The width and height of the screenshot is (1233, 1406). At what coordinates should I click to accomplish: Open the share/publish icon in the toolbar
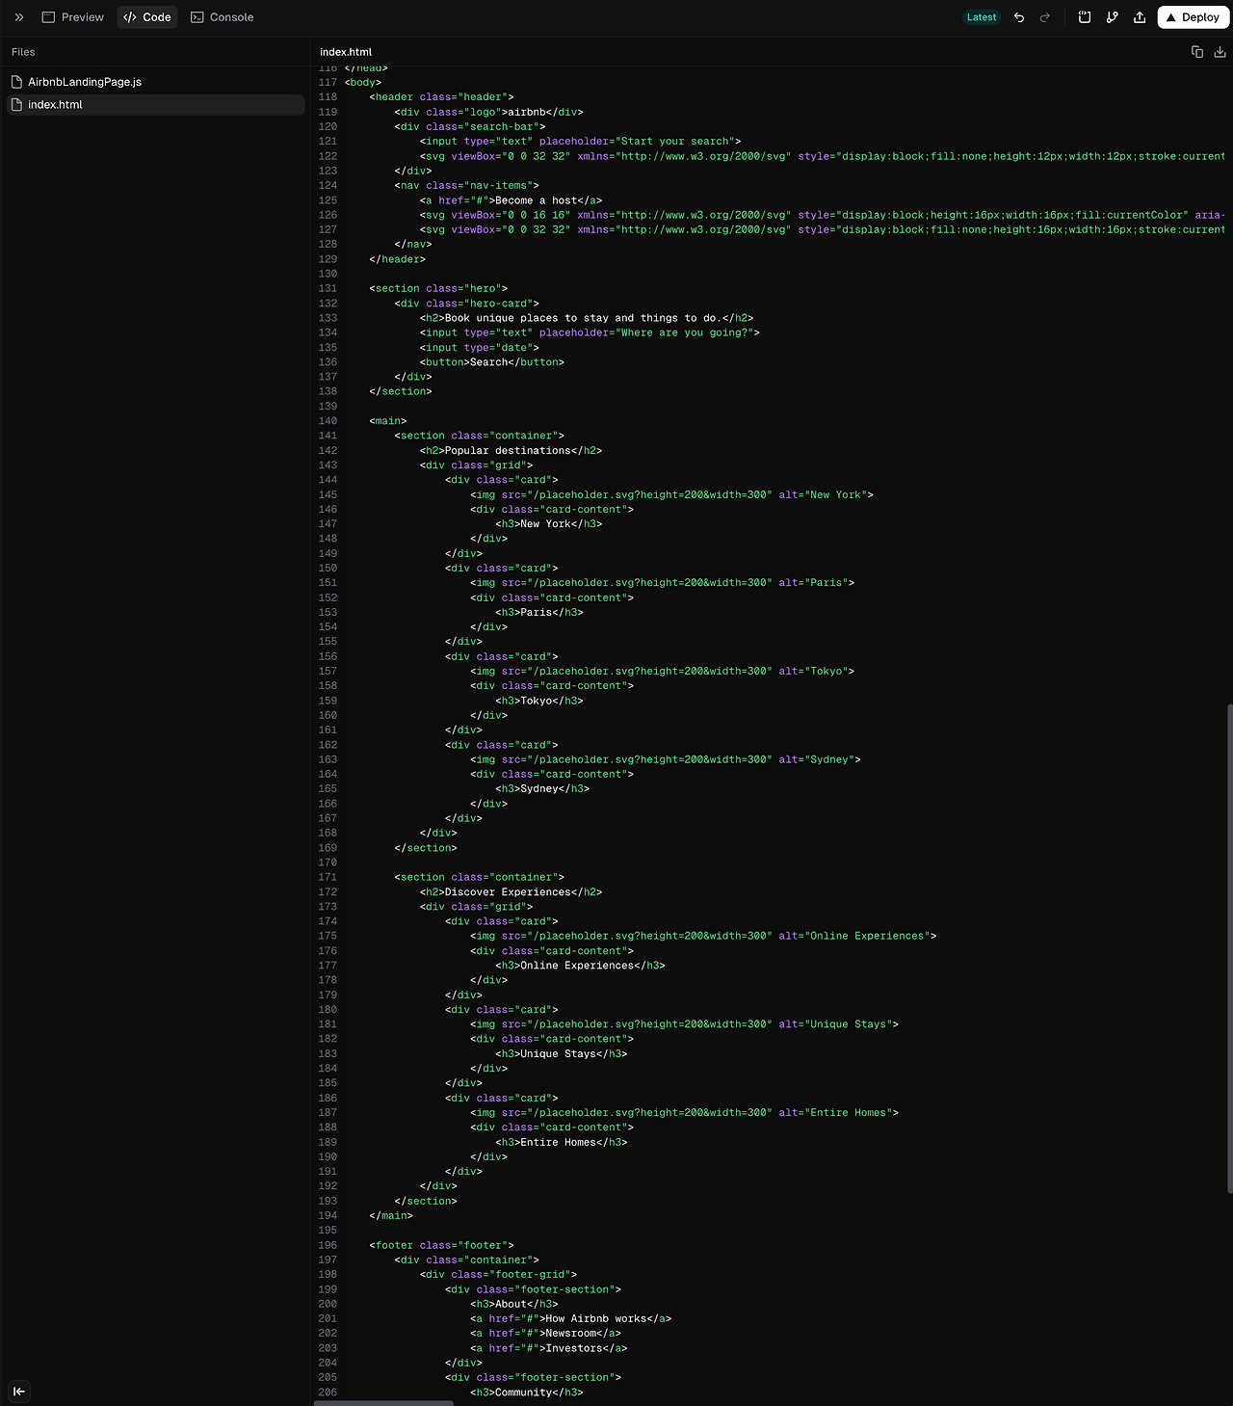1139,16
